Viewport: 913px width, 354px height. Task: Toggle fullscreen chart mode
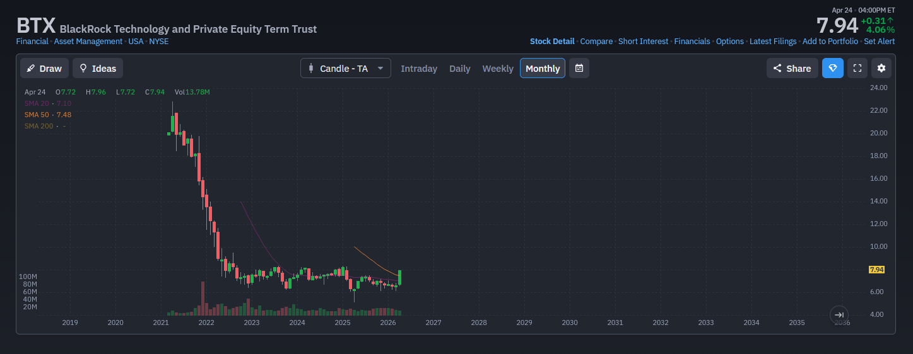click(857, 68)
